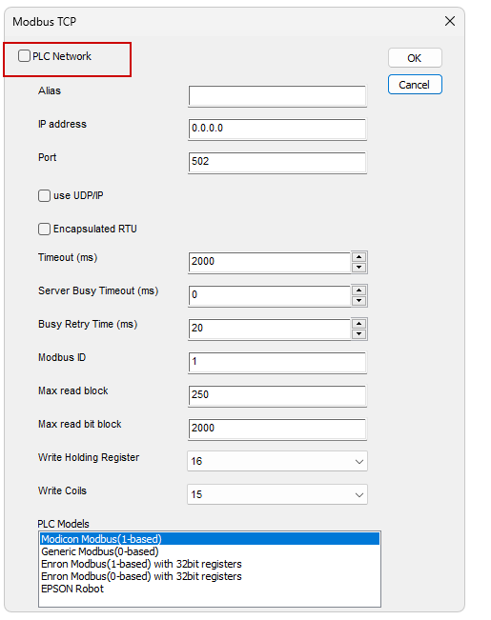This screenshot has height=620, width=491.
Task: Click the Max read bit block field
Action: click(277, 429)
